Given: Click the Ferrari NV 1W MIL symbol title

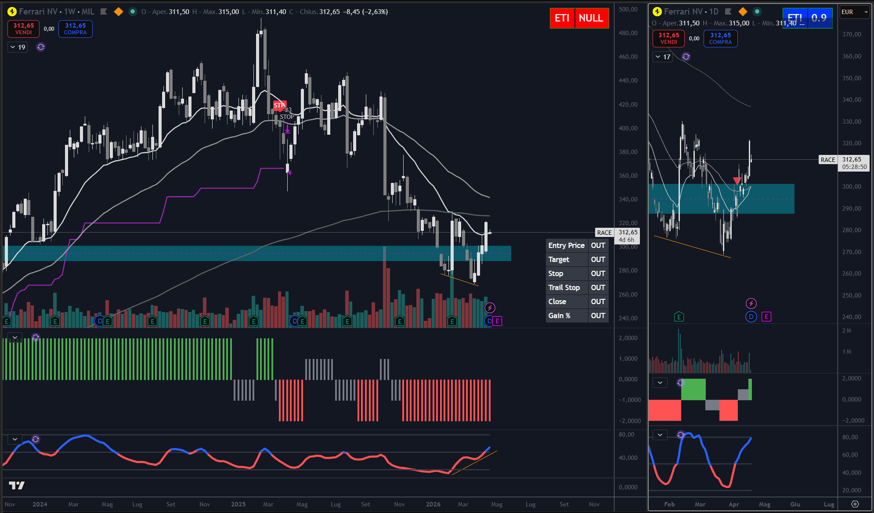Looking at the screenshot, I should (x=56, y=12).
